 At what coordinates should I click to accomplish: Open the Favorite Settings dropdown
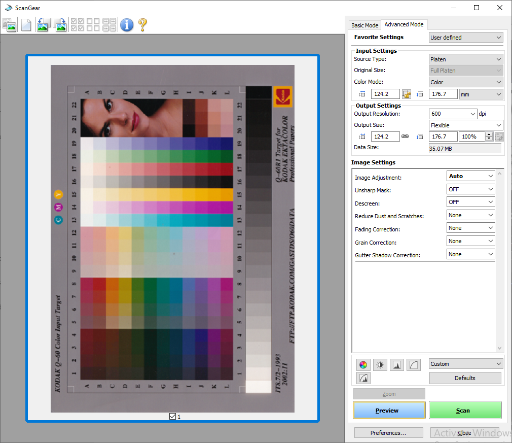466,38
